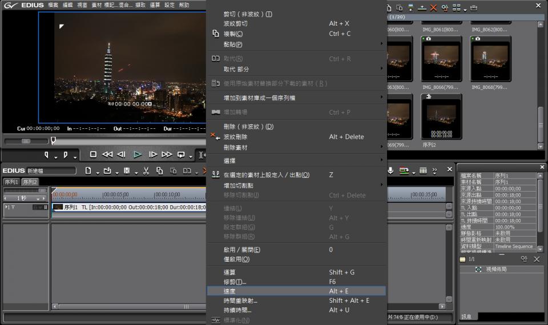Switch to the 序列2 sequence tab
Screen dimensions: 548x325
click(30, 182)
